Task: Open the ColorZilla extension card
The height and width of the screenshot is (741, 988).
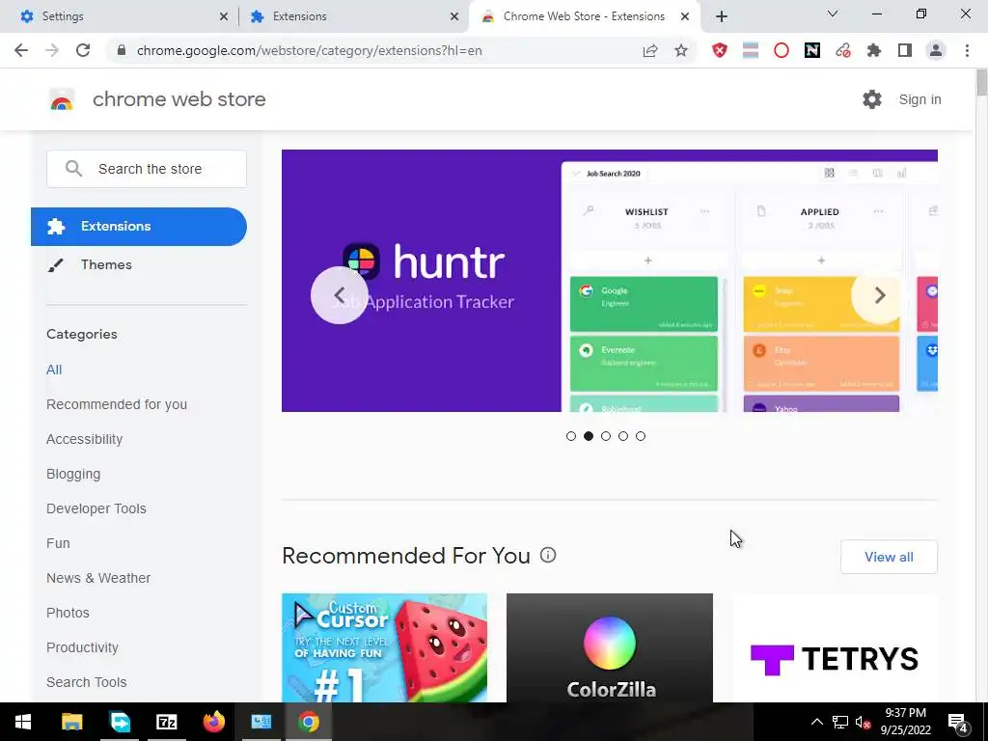Action: (x=610, y=647)
